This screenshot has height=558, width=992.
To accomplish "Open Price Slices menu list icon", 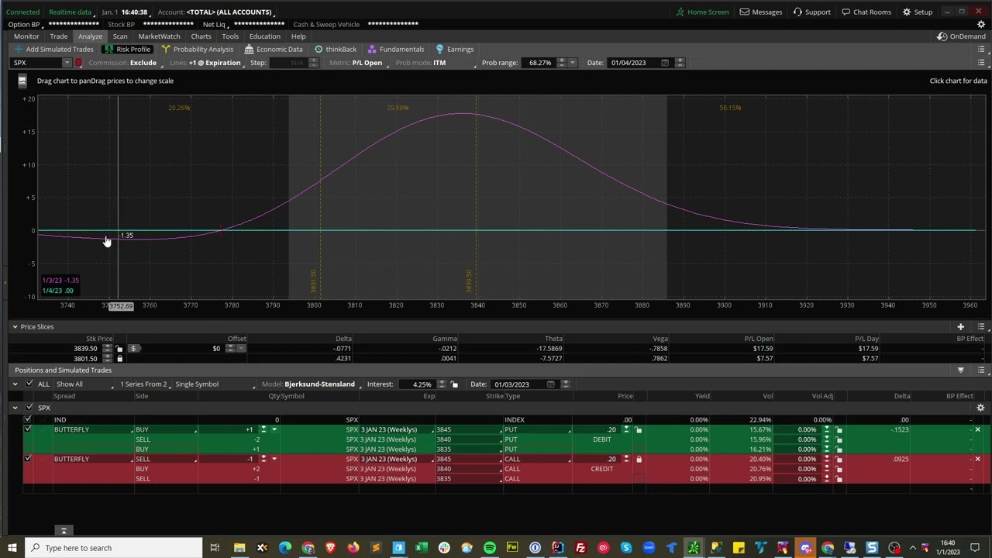I will pos(981,327).
